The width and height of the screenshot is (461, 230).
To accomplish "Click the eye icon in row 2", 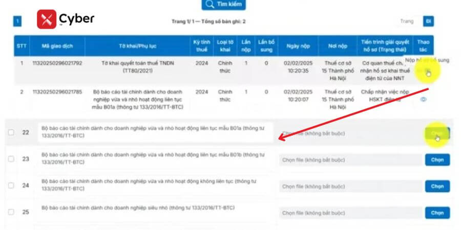I will [x=423, y=100].
